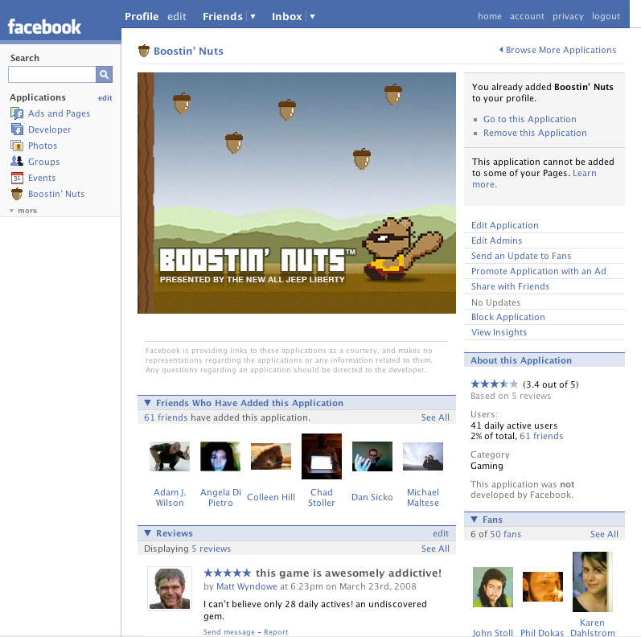This screenshot has width=641, height=637.
Task: Report Matt Wyndowe's review
Action: 276,632
